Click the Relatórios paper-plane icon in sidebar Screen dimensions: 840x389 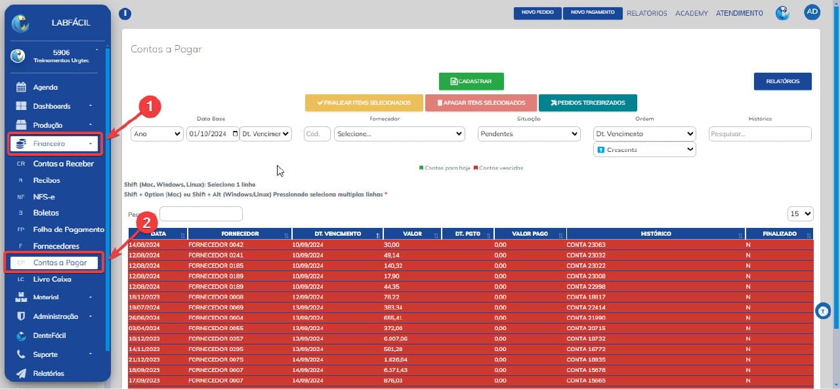tap(21, 373)
